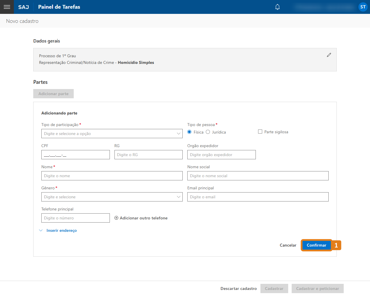
Task: Click the SAJ logo
Action: pos(23,7)
